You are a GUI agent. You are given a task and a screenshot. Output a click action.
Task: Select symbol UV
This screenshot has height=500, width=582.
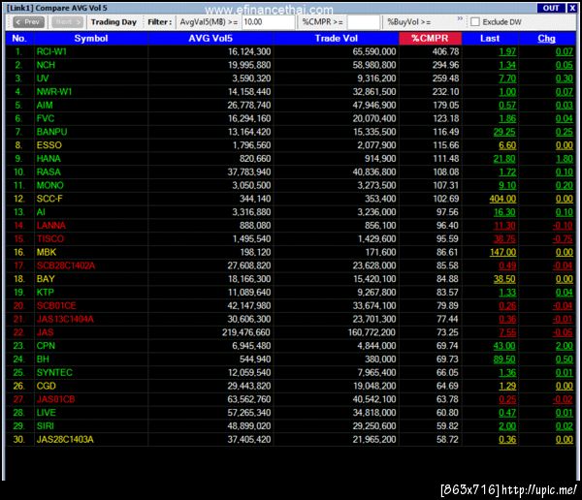[43, 78]
